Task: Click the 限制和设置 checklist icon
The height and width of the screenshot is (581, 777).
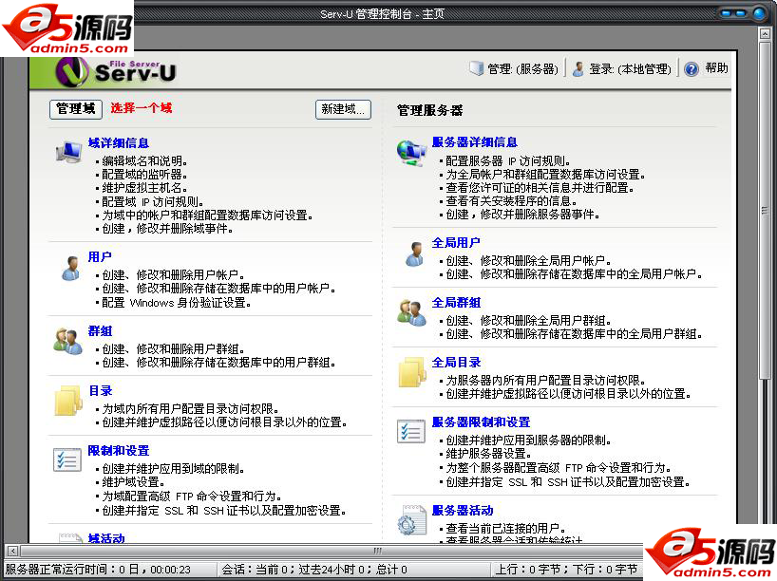Action: pos(66,459)
